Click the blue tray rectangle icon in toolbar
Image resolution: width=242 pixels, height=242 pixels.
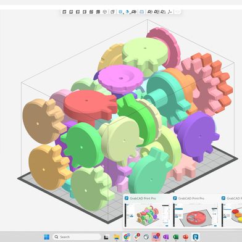pyautogui.click(x=141, y=12)
